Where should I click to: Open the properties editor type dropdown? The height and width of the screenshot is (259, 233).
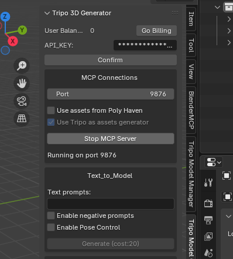pos(214,162)
